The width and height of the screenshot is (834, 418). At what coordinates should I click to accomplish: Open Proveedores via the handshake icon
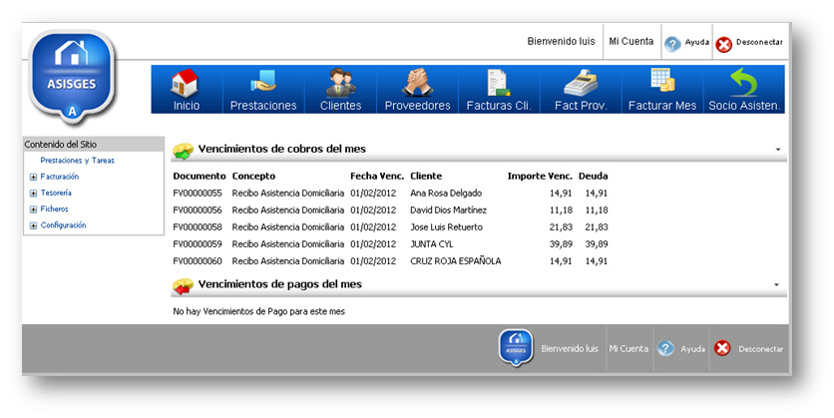click(x=418, y=83)
